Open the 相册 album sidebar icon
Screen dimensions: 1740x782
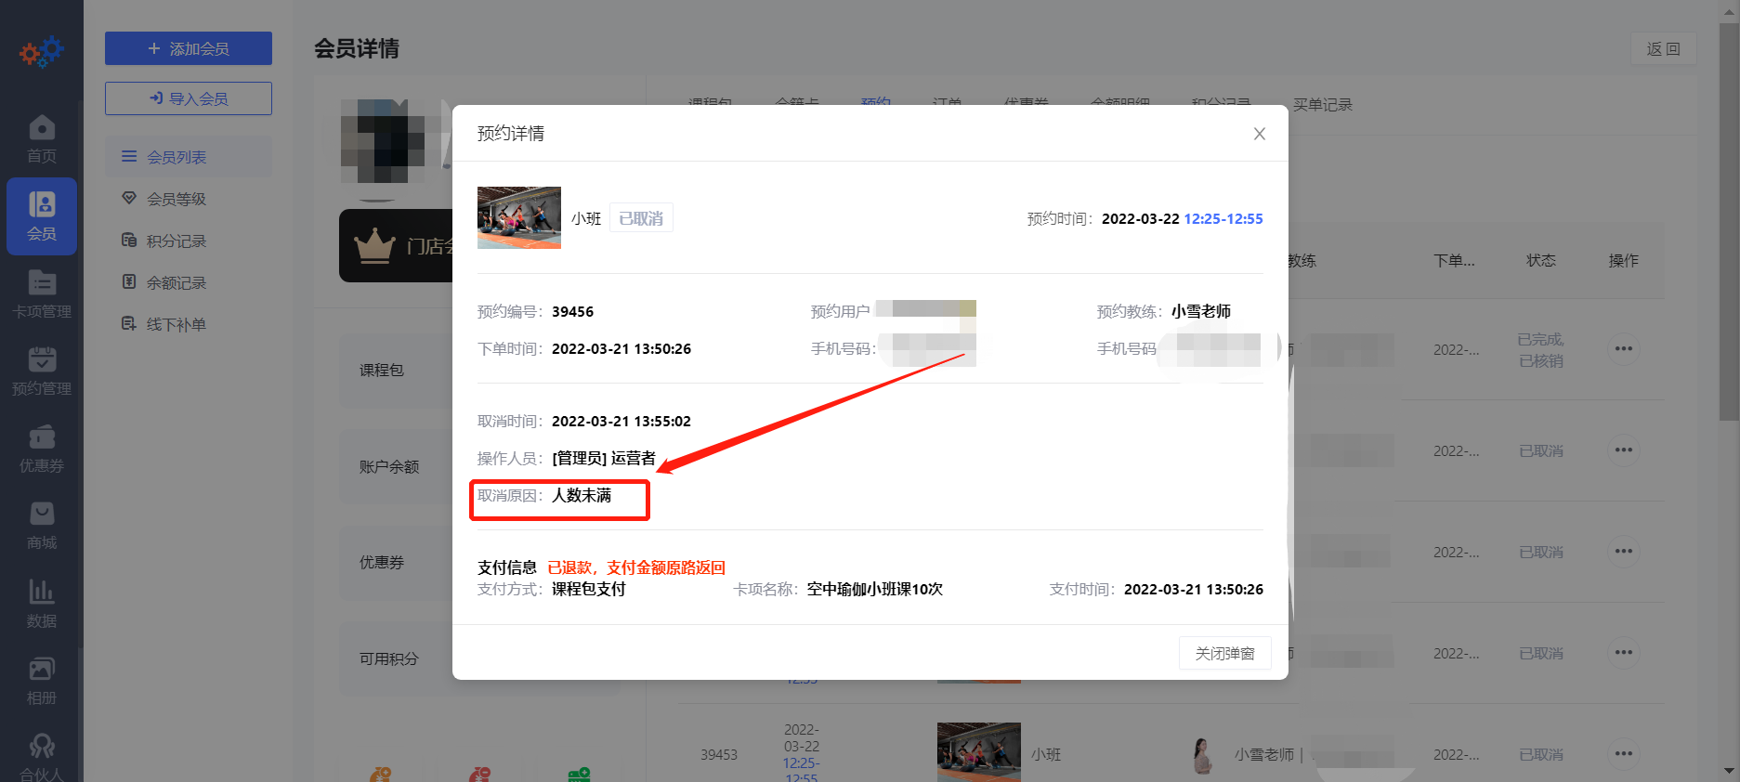tap(42, 680)
